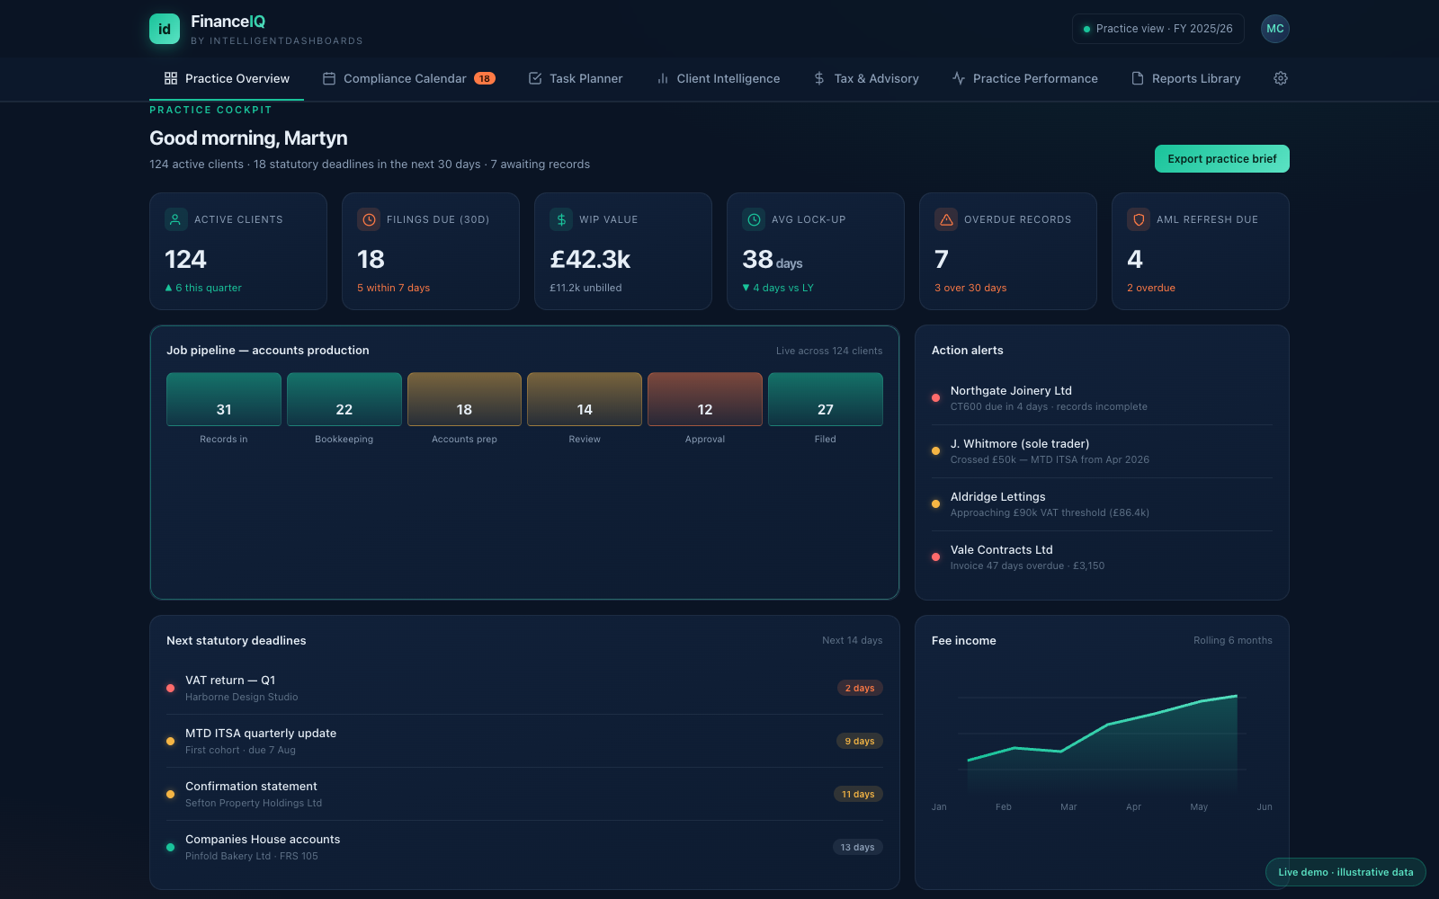Image resolution: width=1439 pixels, height=899 pixels.
Task: Click the Task Planner checkbox icon
Action: click(x=535, y=78)
